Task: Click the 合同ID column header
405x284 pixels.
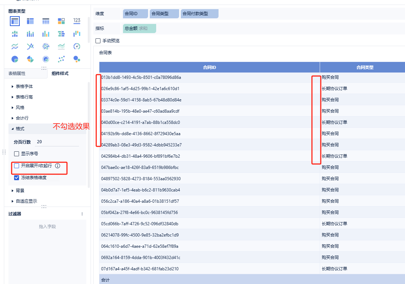Action: (x=209, y=67)
